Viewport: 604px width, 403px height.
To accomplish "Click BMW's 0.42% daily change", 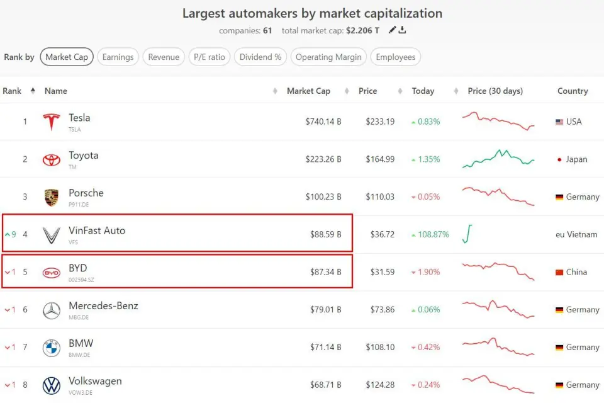I will (426, 348).
